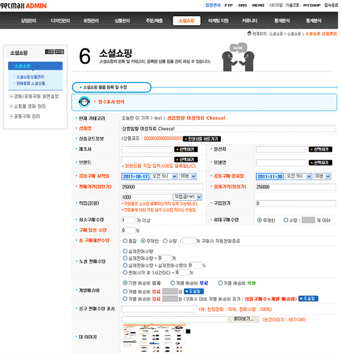Click the 진열상품 바로가기 button
Image resolution: width=341 pixels, height=354 pixels.
[x=201, y=138]
